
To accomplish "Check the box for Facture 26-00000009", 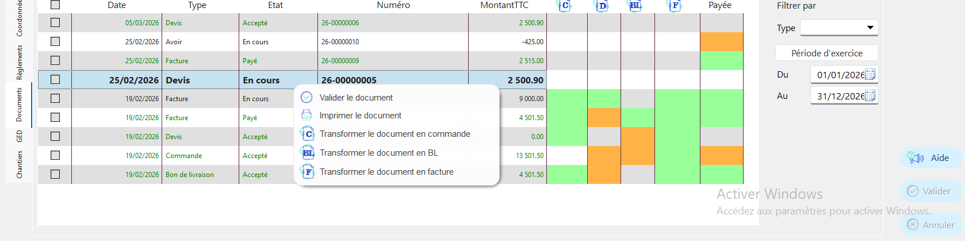I will tap(55, 60).
